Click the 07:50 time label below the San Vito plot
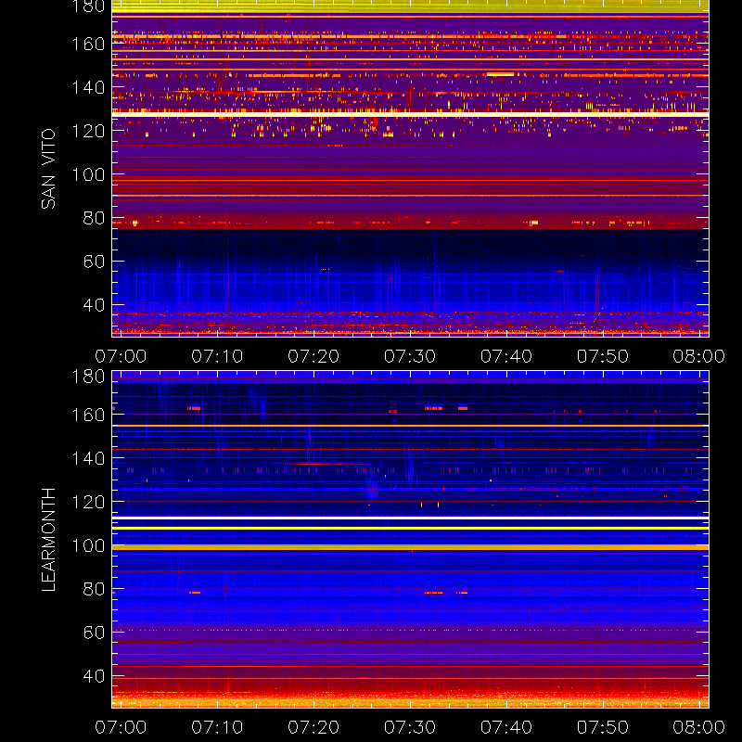 click(603, 356)
